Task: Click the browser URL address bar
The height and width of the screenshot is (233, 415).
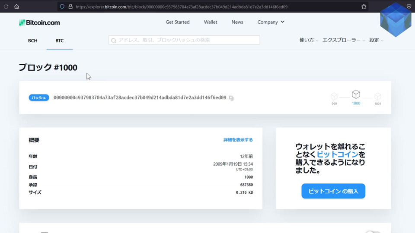Action: 212,6
